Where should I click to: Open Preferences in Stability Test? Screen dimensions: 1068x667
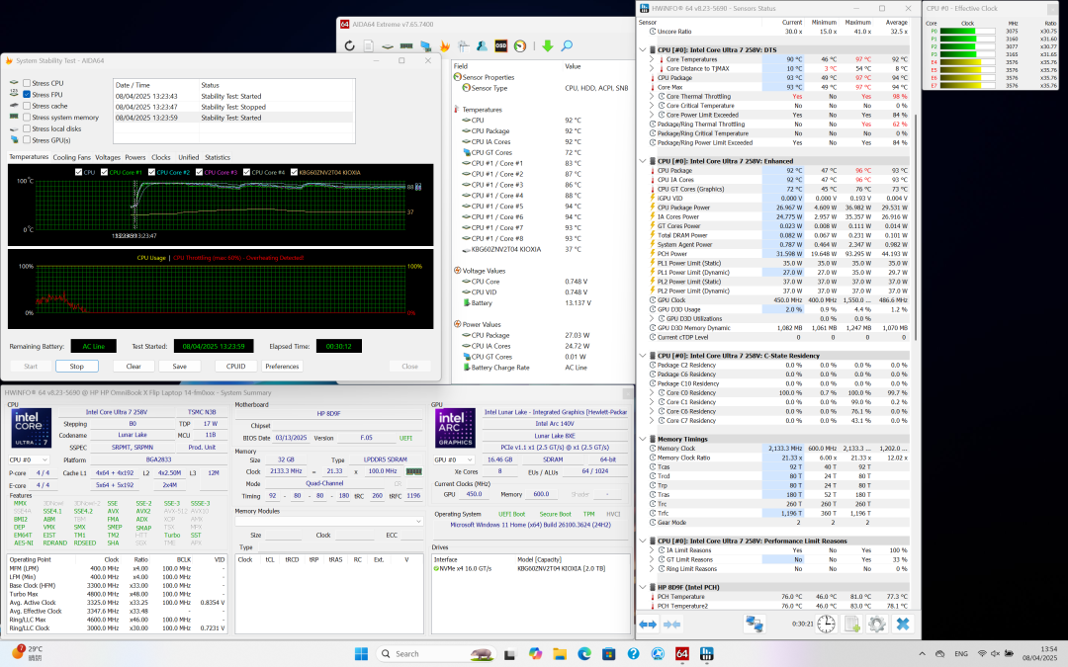[282, 367]
